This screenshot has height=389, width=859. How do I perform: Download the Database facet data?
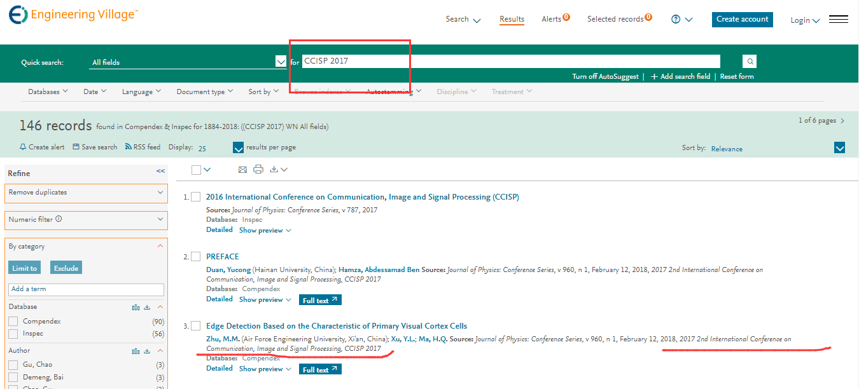click(148, 307)
